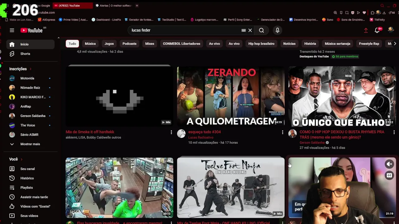
Task: Open Shorts in the sidebar
Action: tap(31, 54)
